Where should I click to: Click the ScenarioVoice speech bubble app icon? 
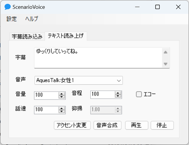(x=8, y=7)
